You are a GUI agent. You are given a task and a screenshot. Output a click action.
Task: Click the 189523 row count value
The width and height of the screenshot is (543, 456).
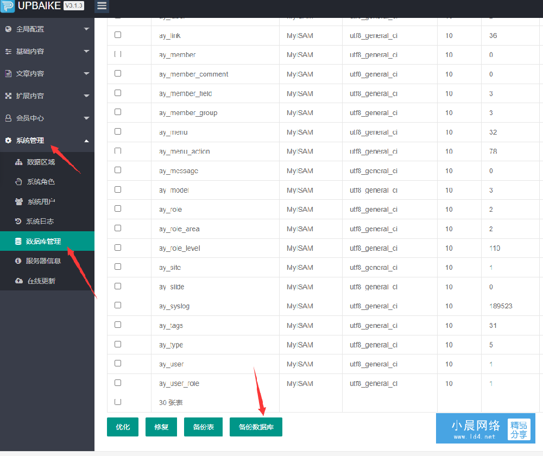(x=501, y=306)
